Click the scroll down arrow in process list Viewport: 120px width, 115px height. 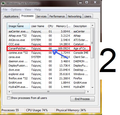92,87
